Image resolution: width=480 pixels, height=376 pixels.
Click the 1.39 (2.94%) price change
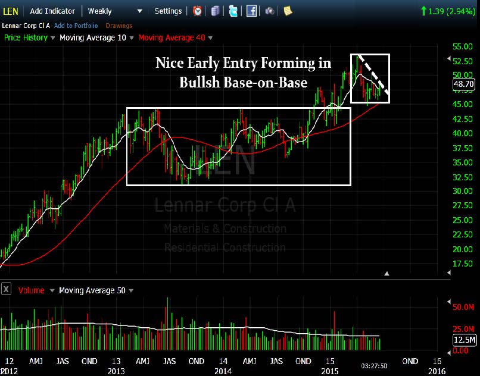448,12
